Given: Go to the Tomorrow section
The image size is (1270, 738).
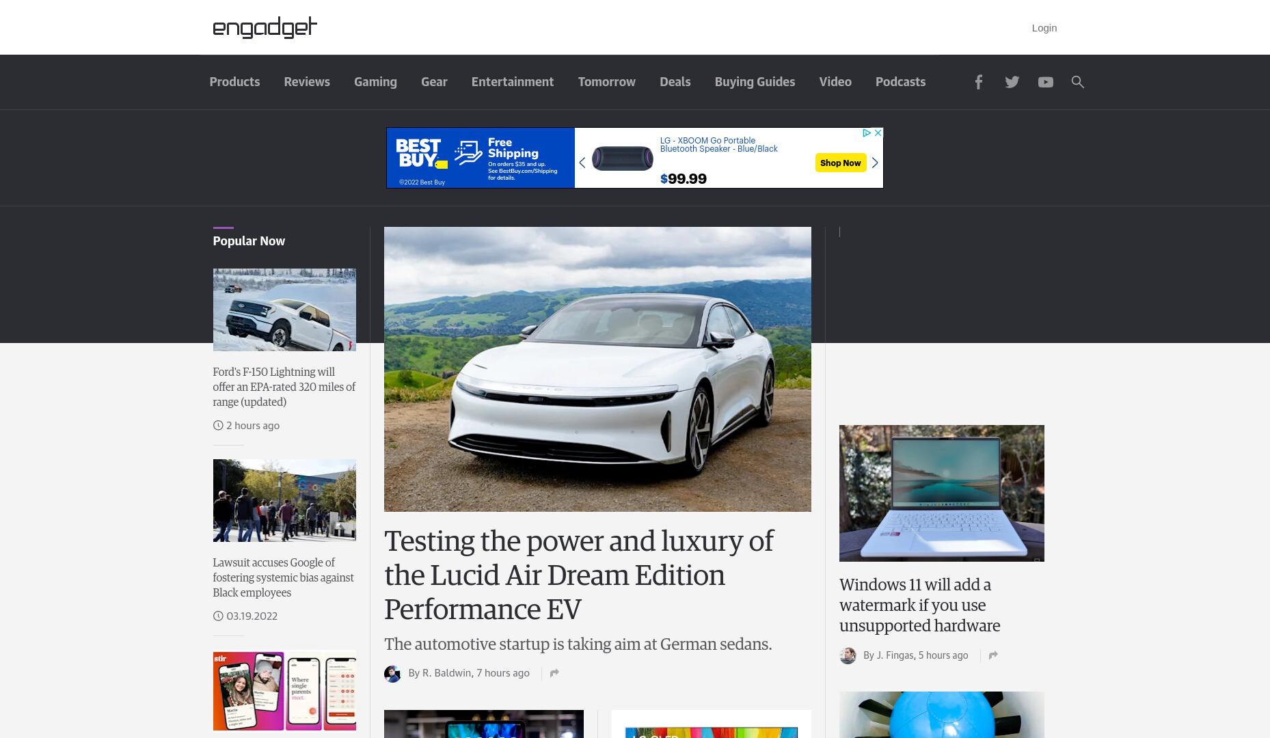Looking at the screenshot, I should (607, 82).
